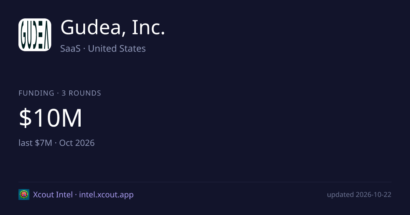Click the $10M total funding figure
This screenshot has width=410, height=215.
point(51,118)
